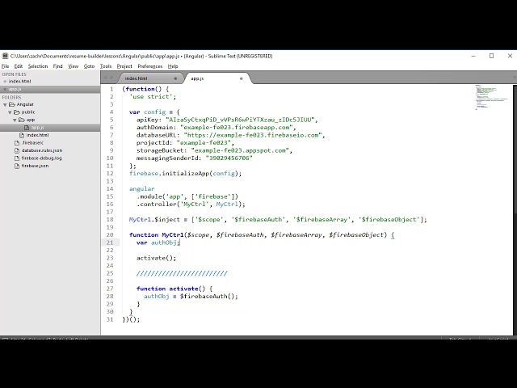Click the comment slashes on line 25
The image size is (517, 388).
click(182, 273)
